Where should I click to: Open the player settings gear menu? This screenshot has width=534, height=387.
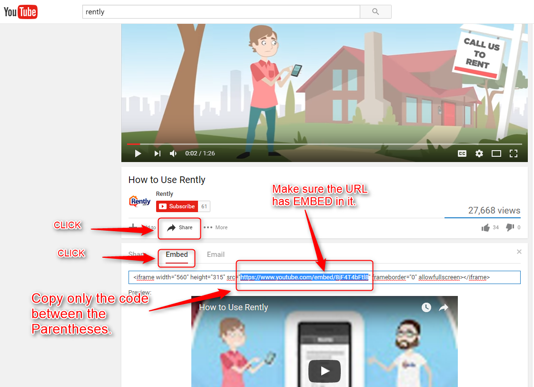point(479,153)
